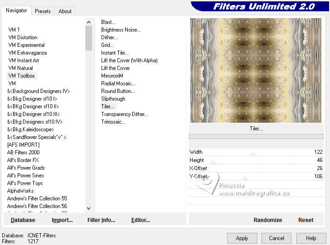330x245 pixels.
Task: Click the category list scroll up arrow
Action: tap(88, 22)
